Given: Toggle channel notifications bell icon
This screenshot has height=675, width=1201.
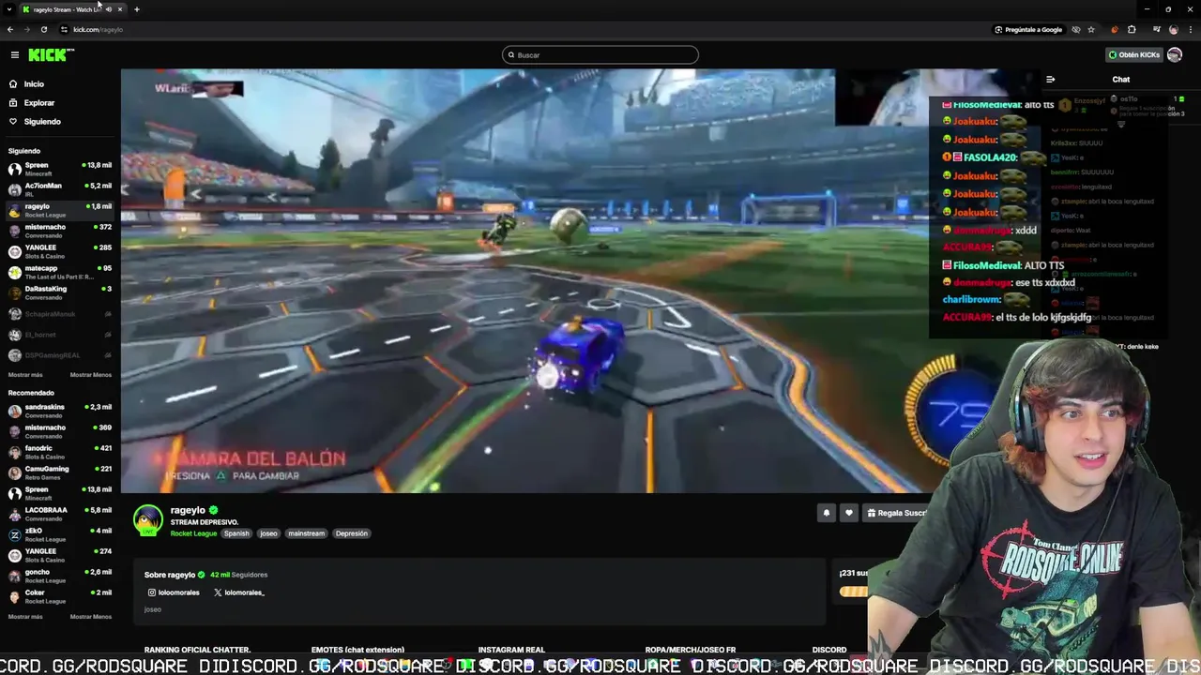Looking at the screenshot, I should click(x=827, y=513).
